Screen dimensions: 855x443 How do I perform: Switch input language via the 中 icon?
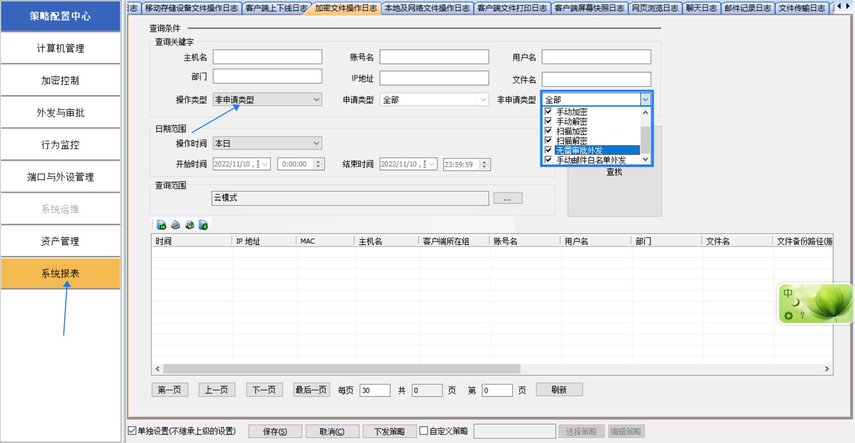788,293
